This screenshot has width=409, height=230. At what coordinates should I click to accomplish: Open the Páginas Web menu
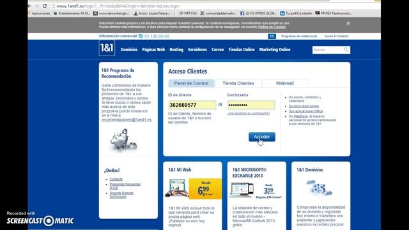point(153,50)
